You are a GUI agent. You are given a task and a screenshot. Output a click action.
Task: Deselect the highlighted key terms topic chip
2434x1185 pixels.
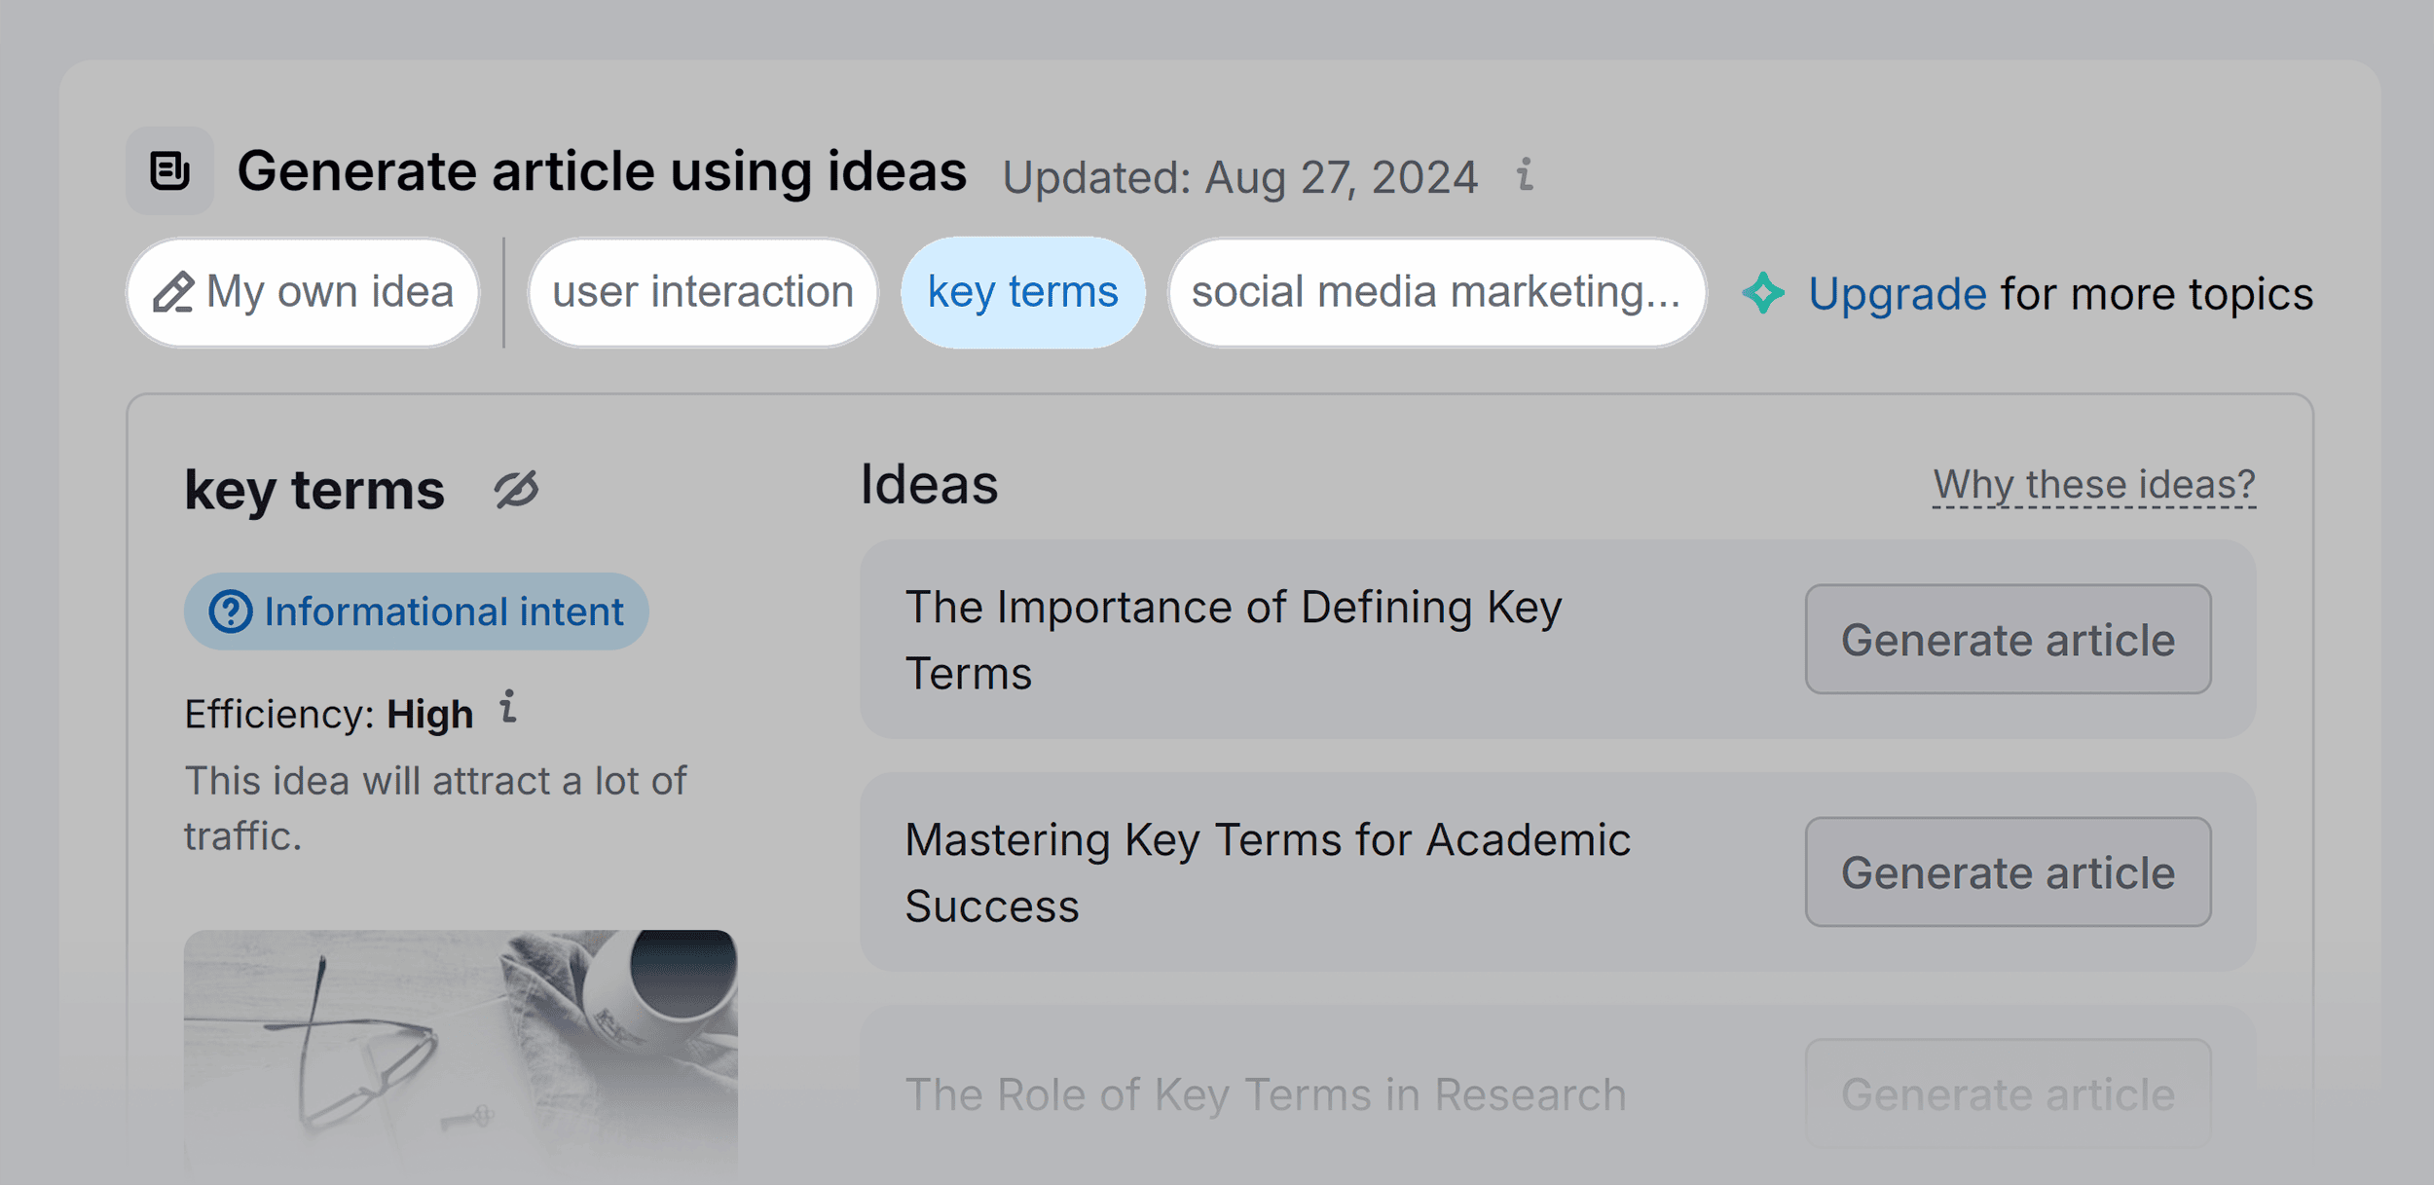1022,290
